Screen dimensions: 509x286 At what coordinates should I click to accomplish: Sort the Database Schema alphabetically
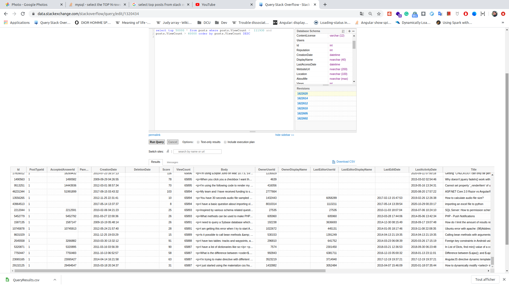pos(343,31)
